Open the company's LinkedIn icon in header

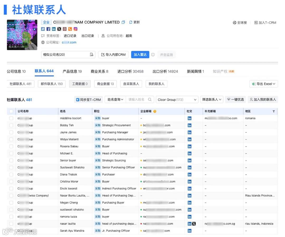point(54,29)
